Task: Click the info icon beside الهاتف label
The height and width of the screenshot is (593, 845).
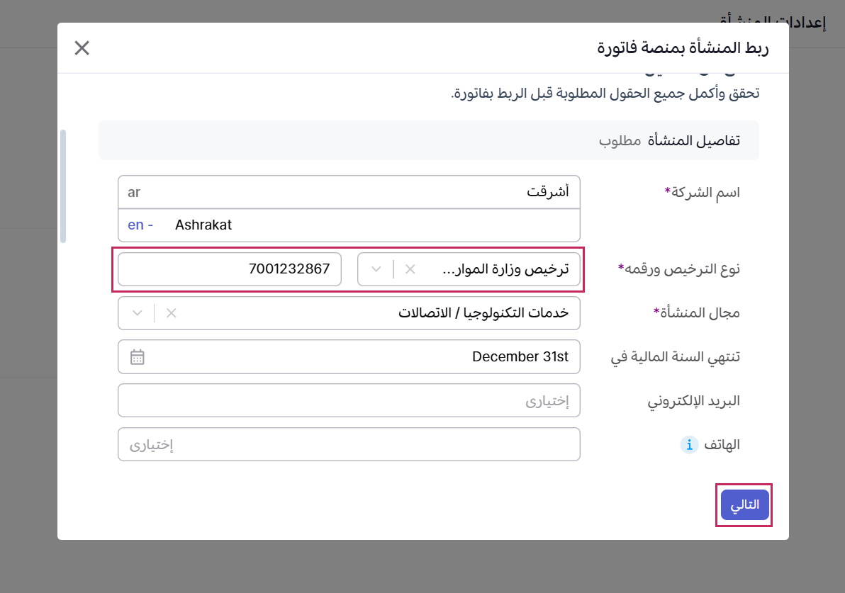Action: [689, 445]
